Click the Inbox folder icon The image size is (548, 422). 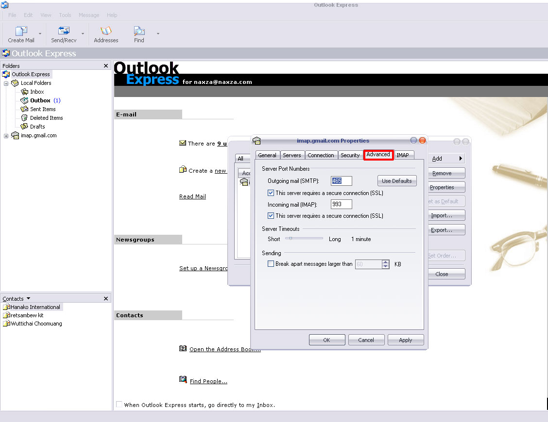coord(24,92)
